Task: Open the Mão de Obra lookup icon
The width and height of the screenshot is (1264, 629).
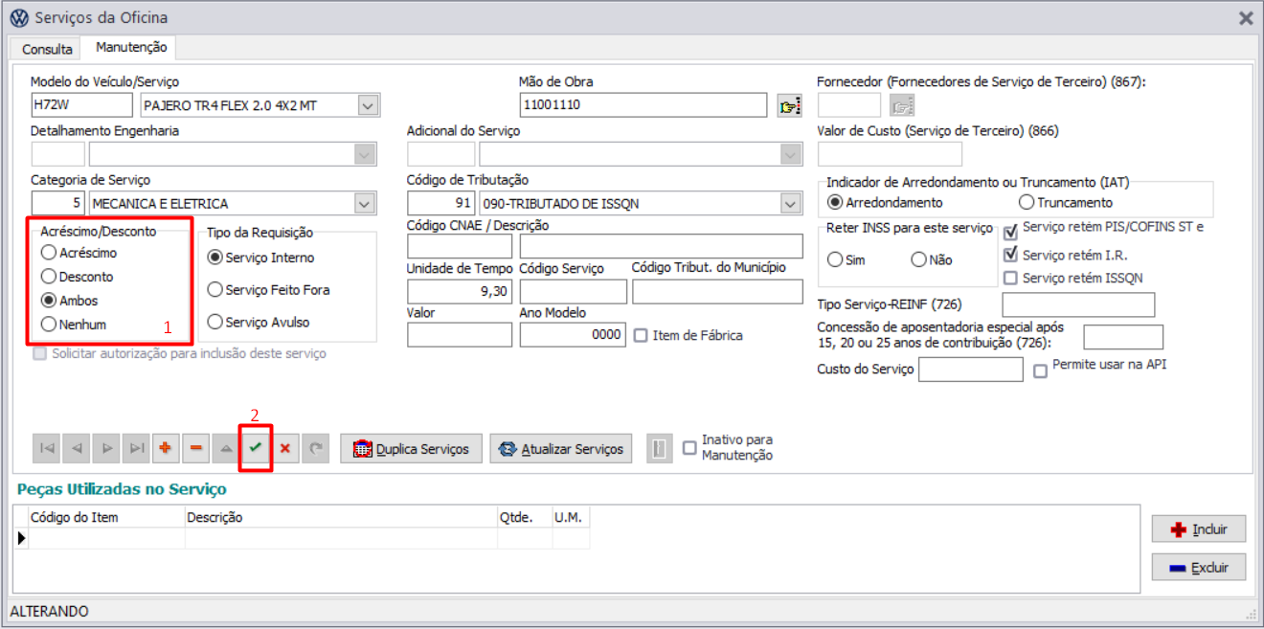Action: click(x=789, y=105)
